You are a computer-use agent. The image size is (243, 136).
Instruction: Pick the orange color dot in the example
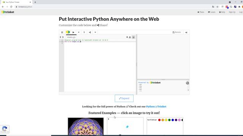tap(163, 120)
